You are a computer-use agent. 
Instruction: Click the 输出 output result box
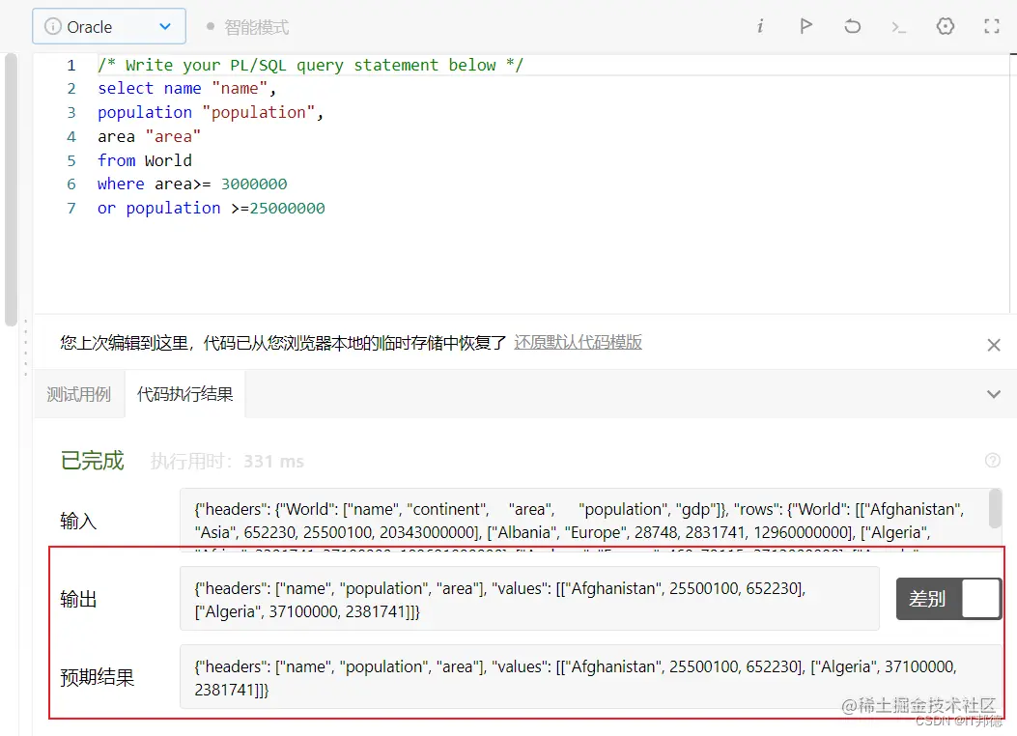pyautogui.click(x=529, y=599)
